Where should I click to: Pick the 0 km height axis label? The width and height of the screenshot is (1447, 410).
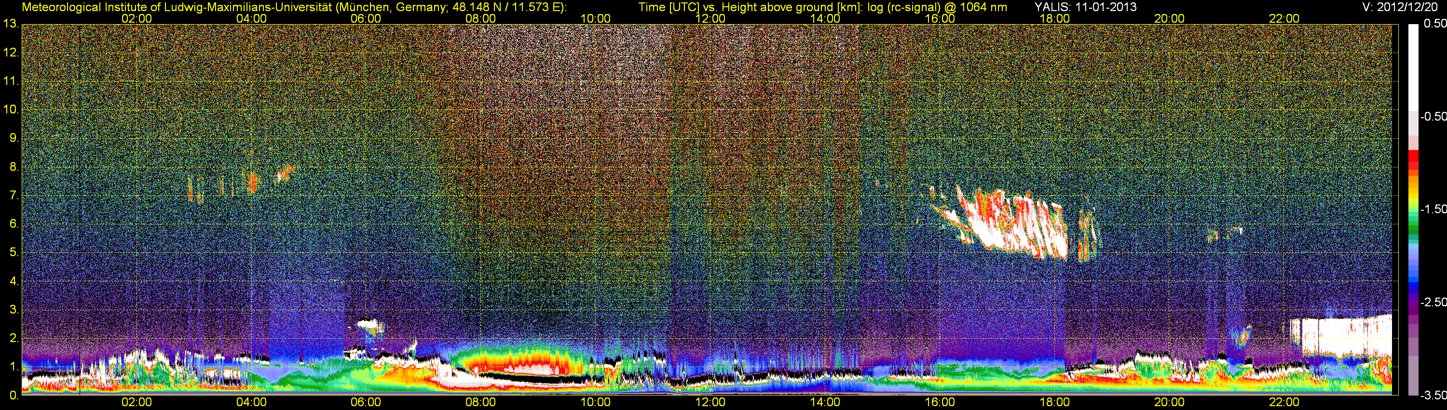14,396
